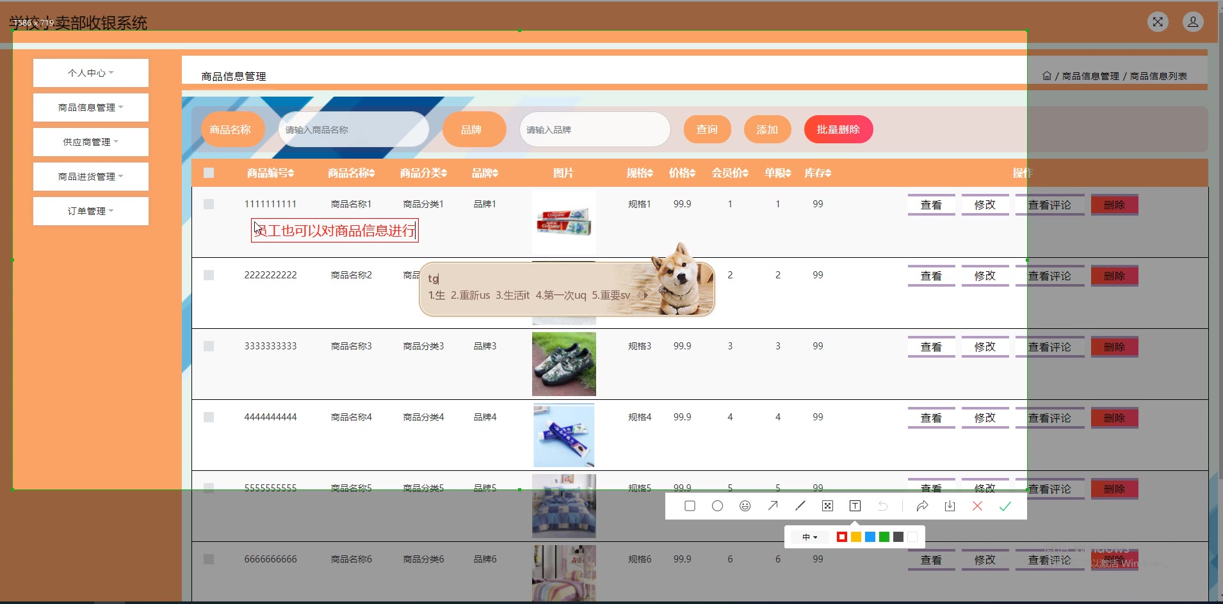
Task: Save the screenshot to file
Action: (x=950, y=506)
